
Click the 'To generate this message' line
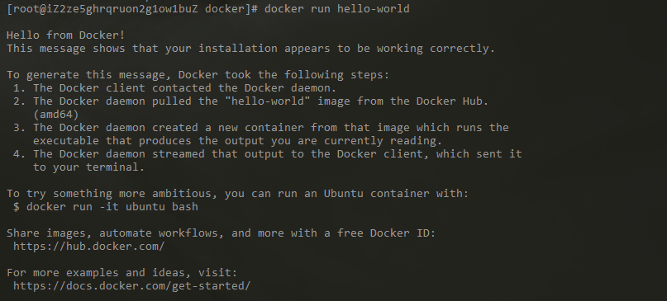click(x=198, y=75)
